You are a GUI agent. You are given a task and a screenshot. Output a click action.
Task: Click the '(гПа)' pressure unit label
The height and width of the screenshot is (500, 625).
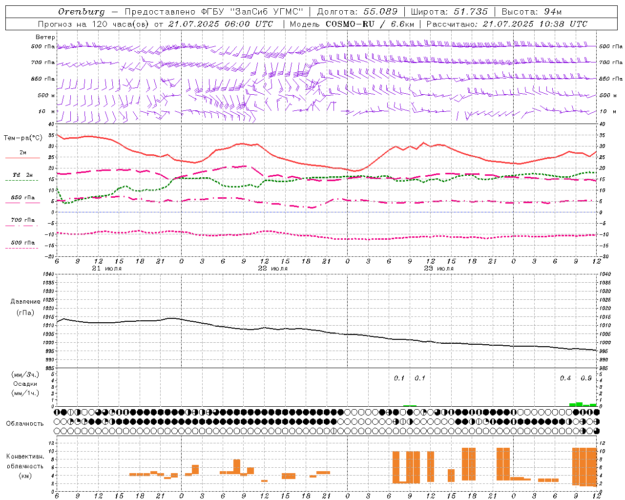[x=25, y=313]
